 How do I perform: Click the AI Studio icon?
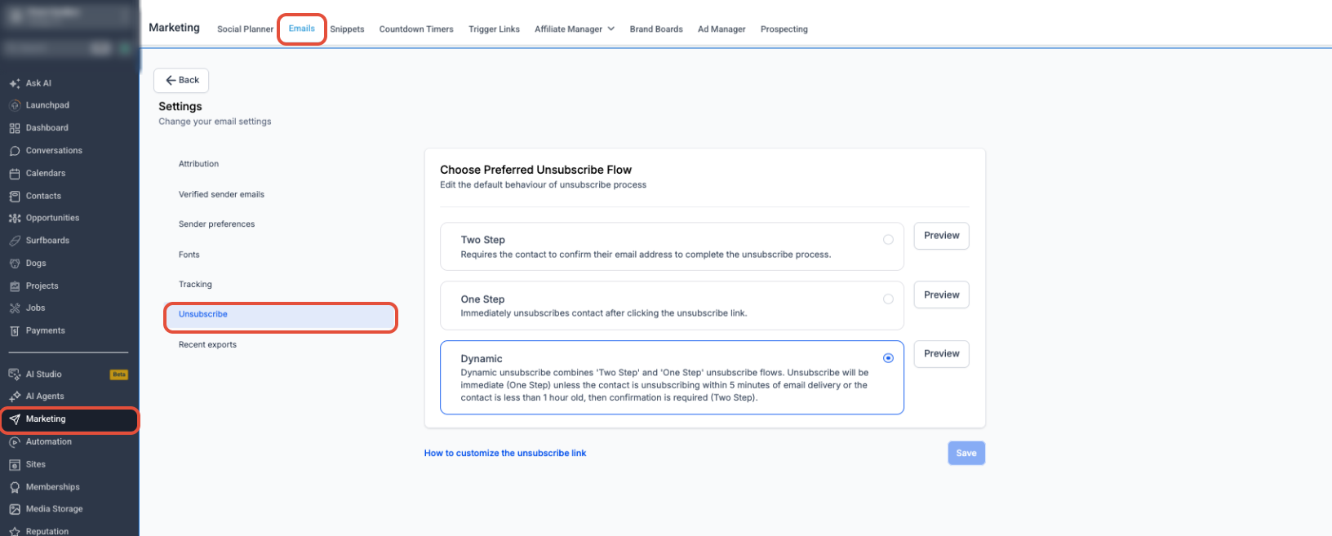15,374
